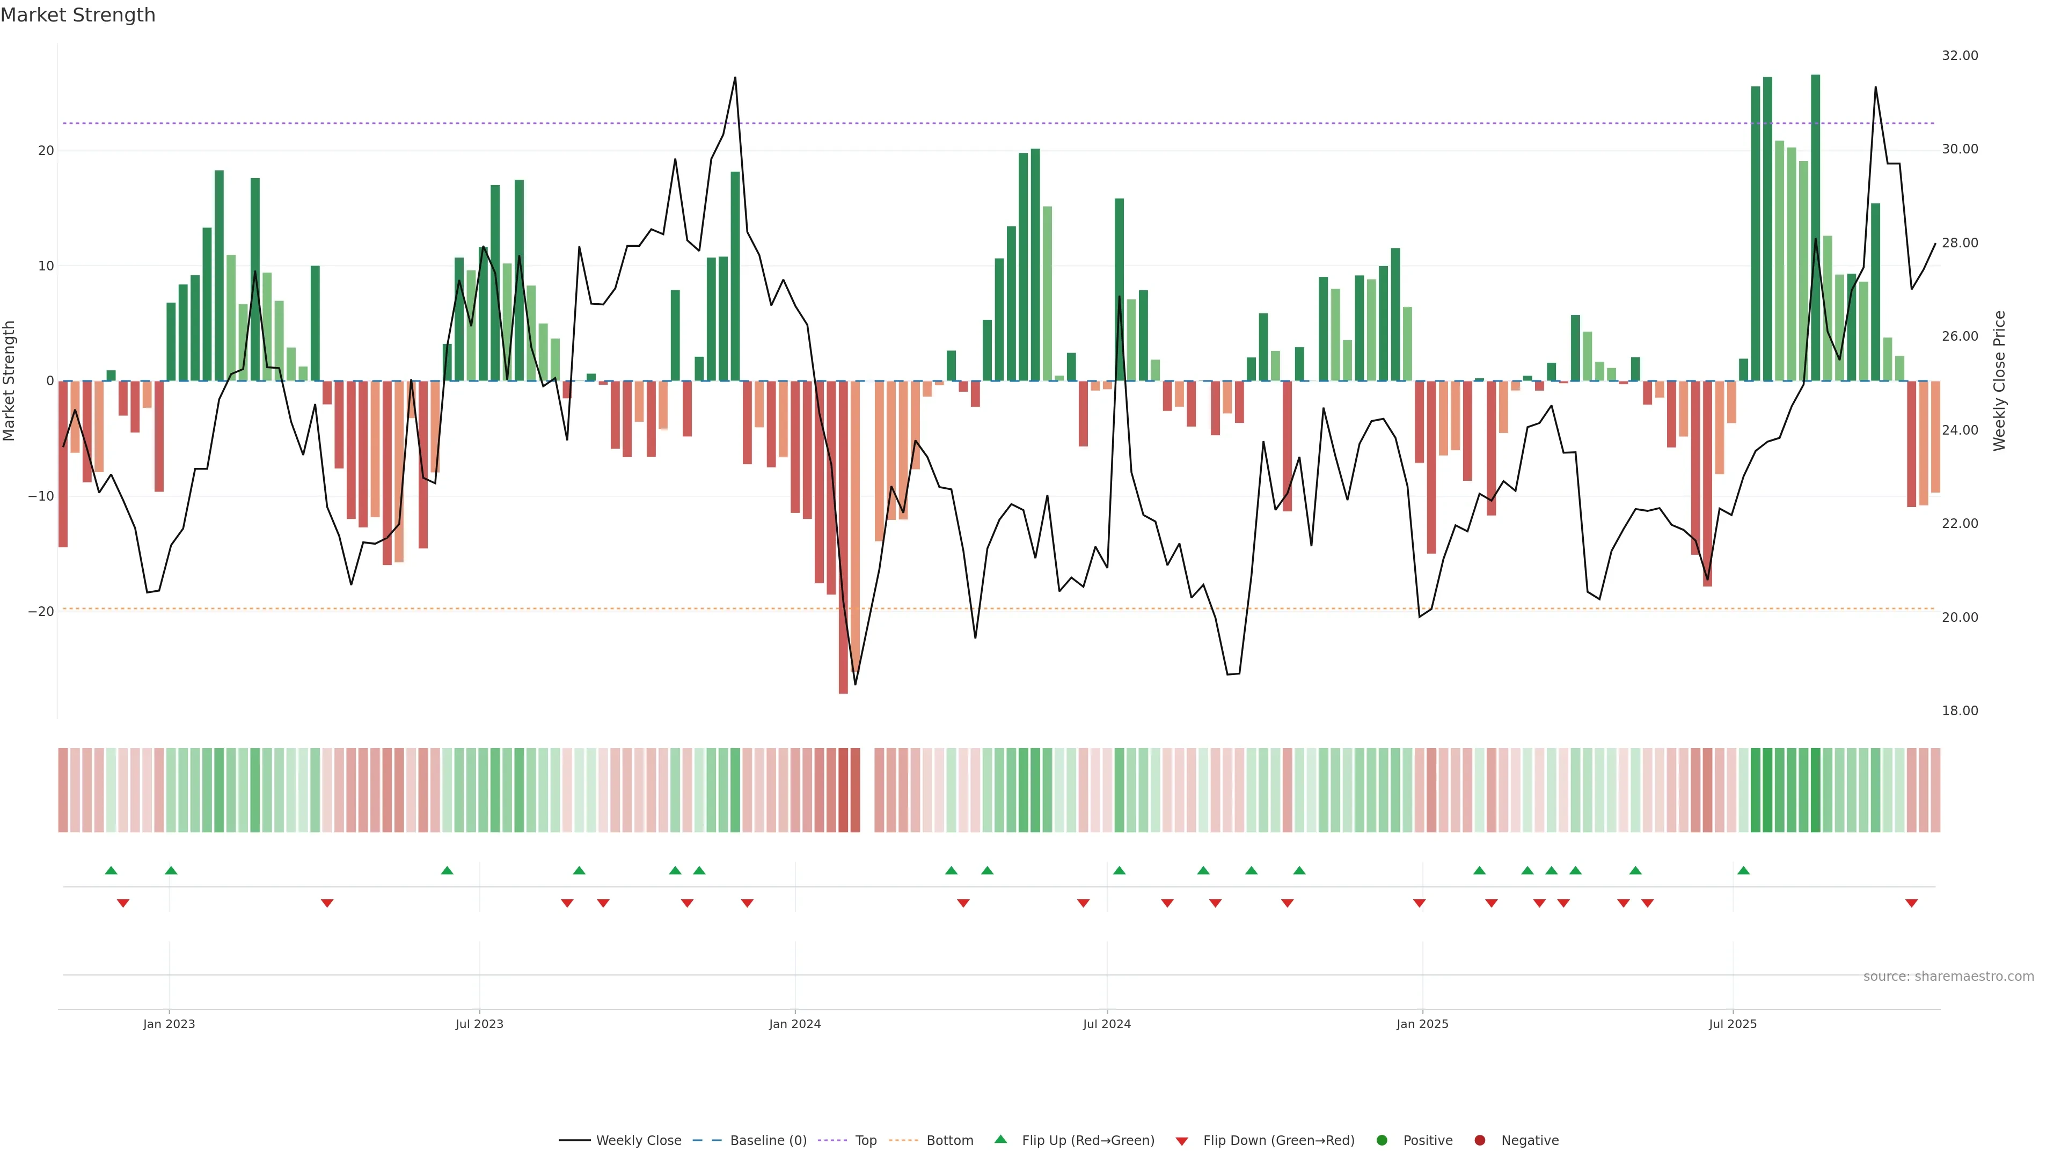Screen dimensions: 2061x1159
Task: Click the rightmost red flip-down triangle marker
Action: tap(1911, 903)
